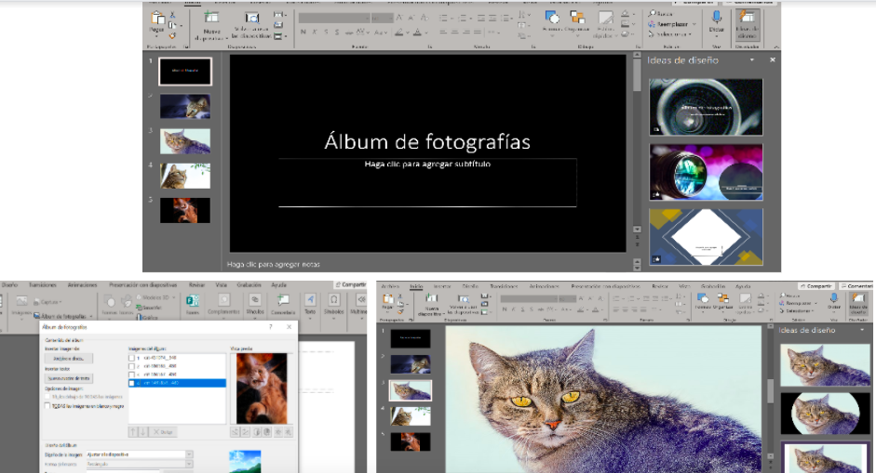The image size is (876, 473).
Task: Click Compartir in the lower-left window
Action: pyautogui.click(x=350, y=284)
